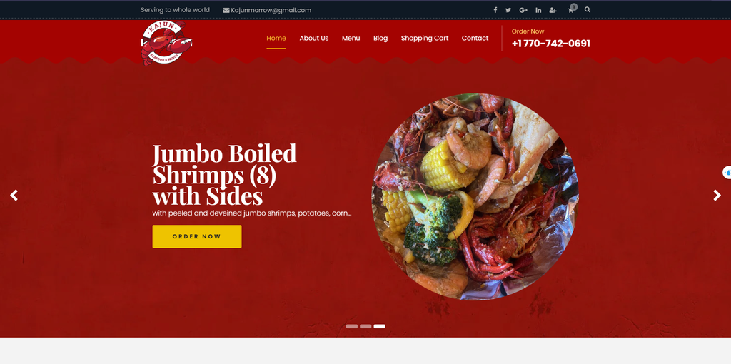
Task: Open the About Us page
Action: pyautogui.click(x=314, y=39)
